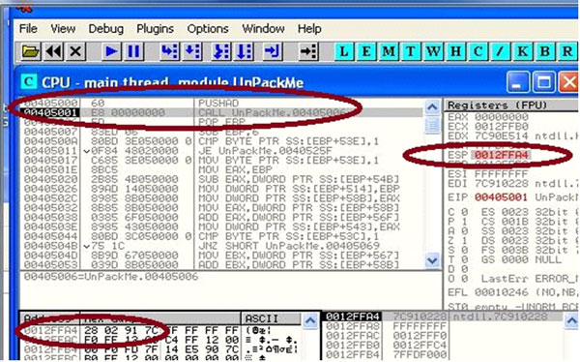This screenshot has width=580, height=362.
Task: Select the SUB EBP,6 instruction
Action: coord(221,132)
